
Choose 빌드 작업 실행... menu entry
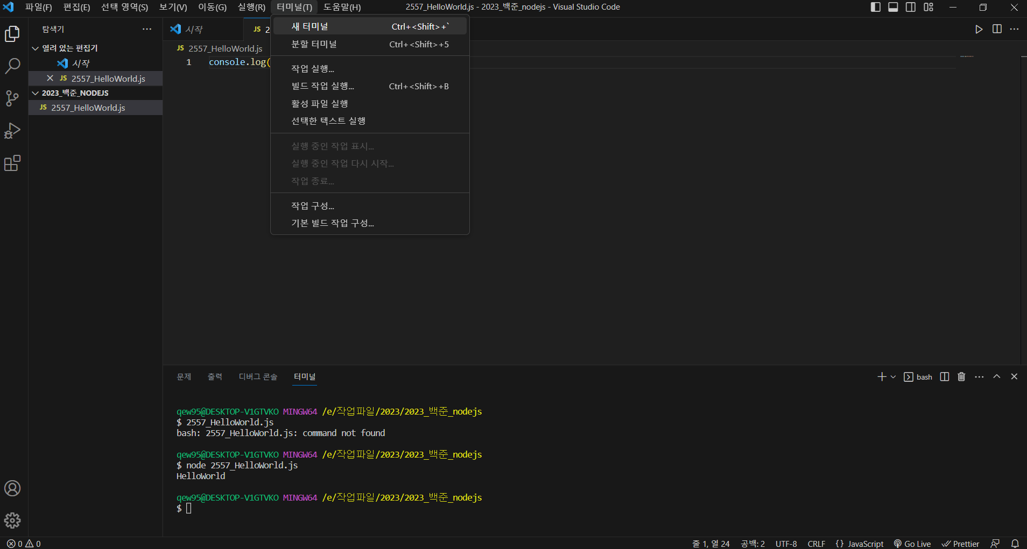370,86
